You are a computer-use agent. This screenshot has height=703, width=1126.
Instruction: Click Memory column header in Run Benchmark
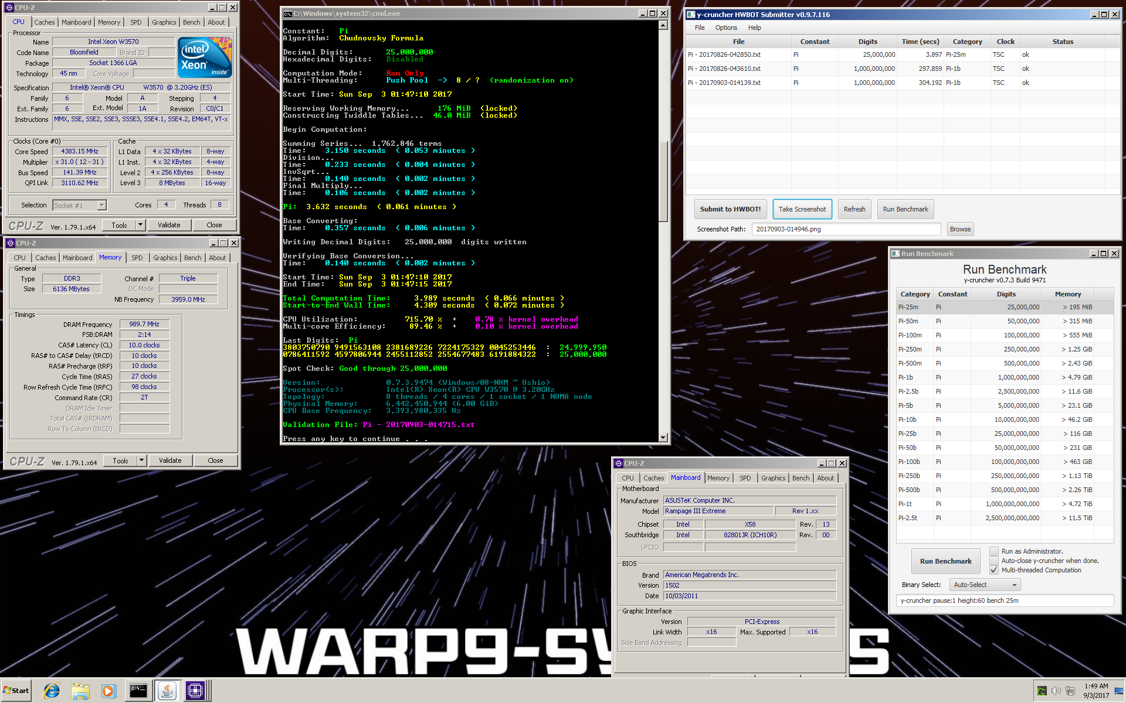click(x=1067, y=294)
